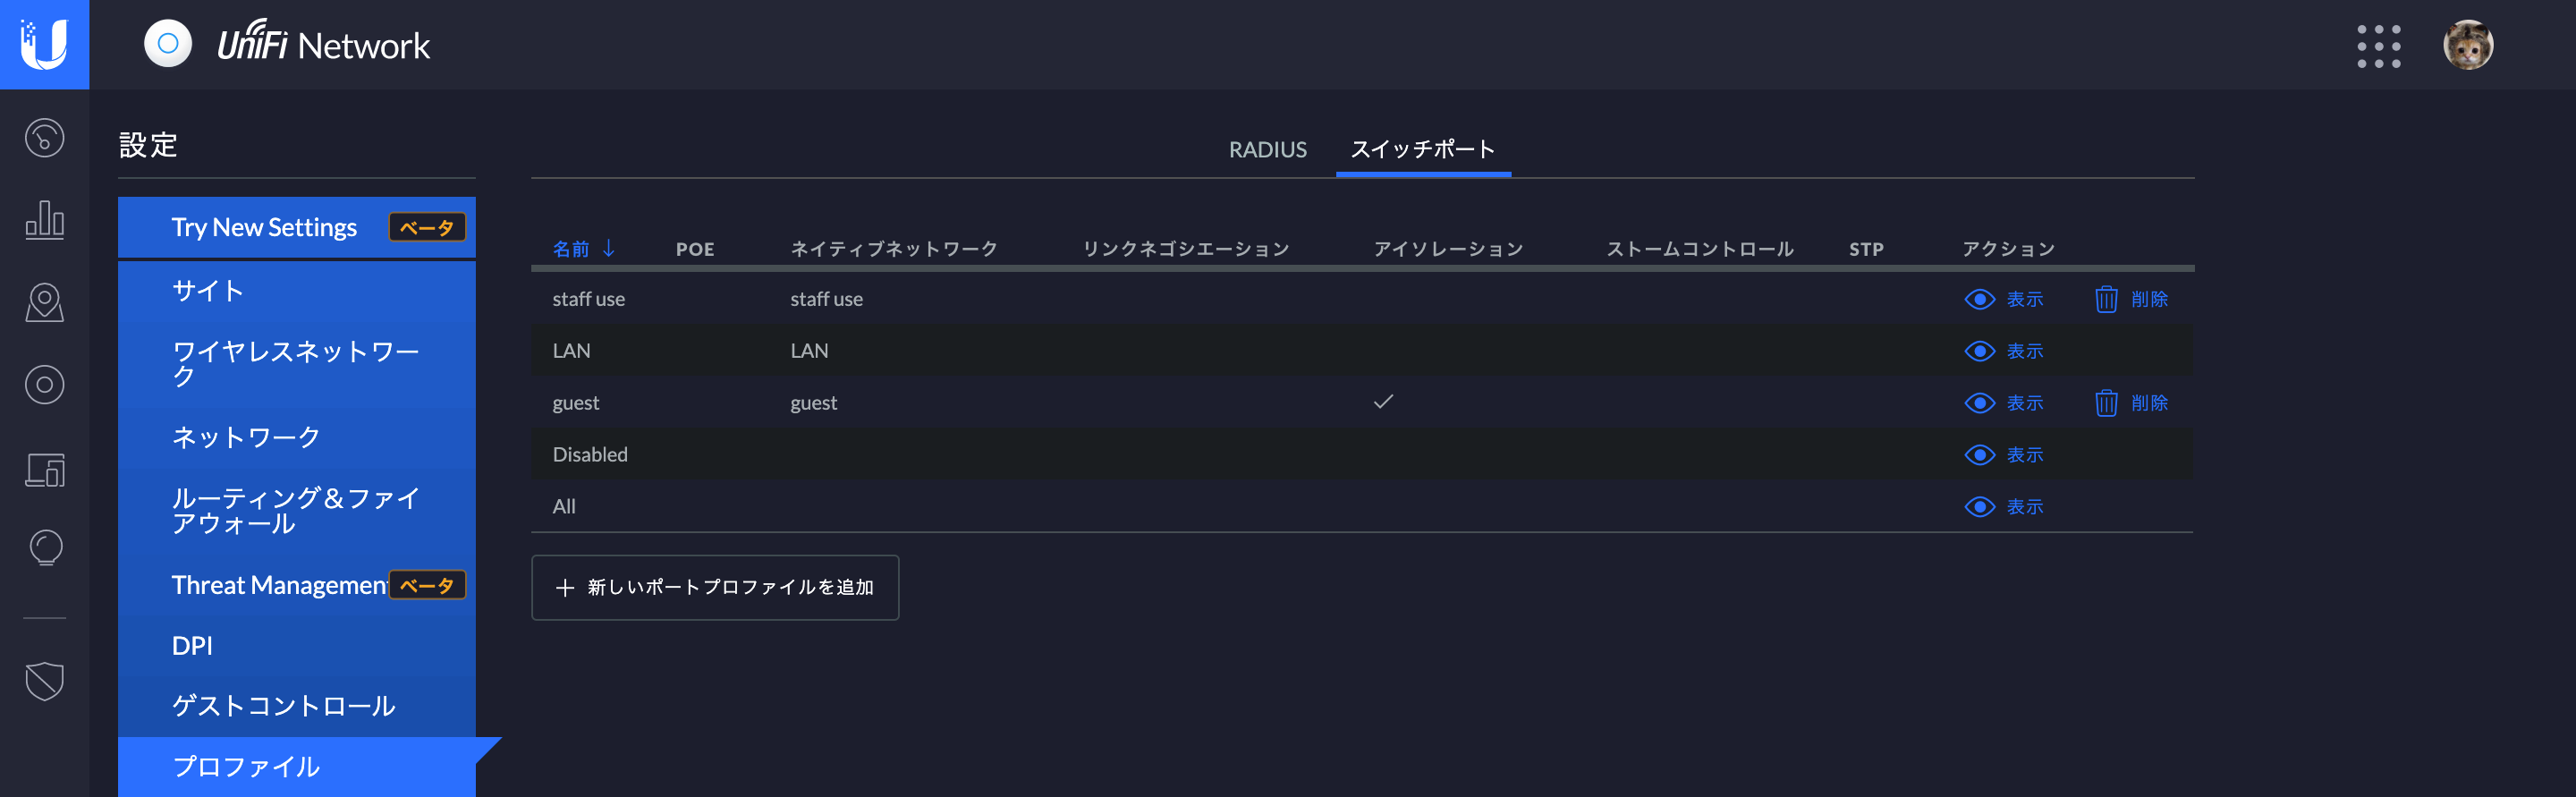This screenshot has height=797, width=2576.
Task: Click eye icon for guest row
Action: click(x=1979, y=403)
